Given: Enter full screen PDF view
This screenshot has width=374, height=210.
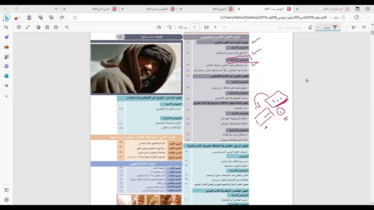Looking at the screenshot, I should (27, 27).
